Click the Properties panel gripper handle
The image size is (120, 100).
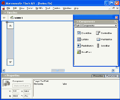pos(3,76)
